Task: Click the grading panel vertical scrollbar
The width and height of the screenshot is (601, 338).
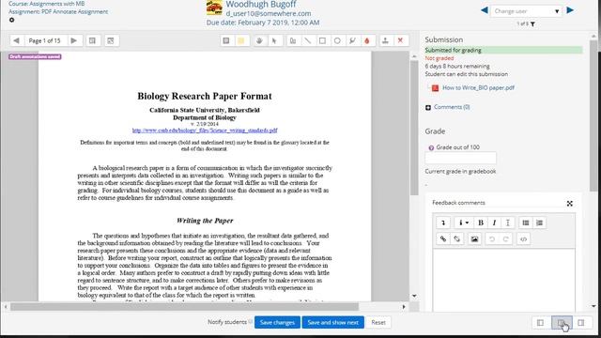Action: point(593,115)
